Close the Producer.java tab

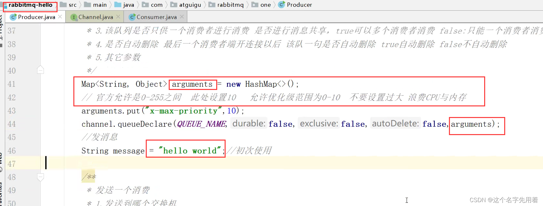pos(60,17)
